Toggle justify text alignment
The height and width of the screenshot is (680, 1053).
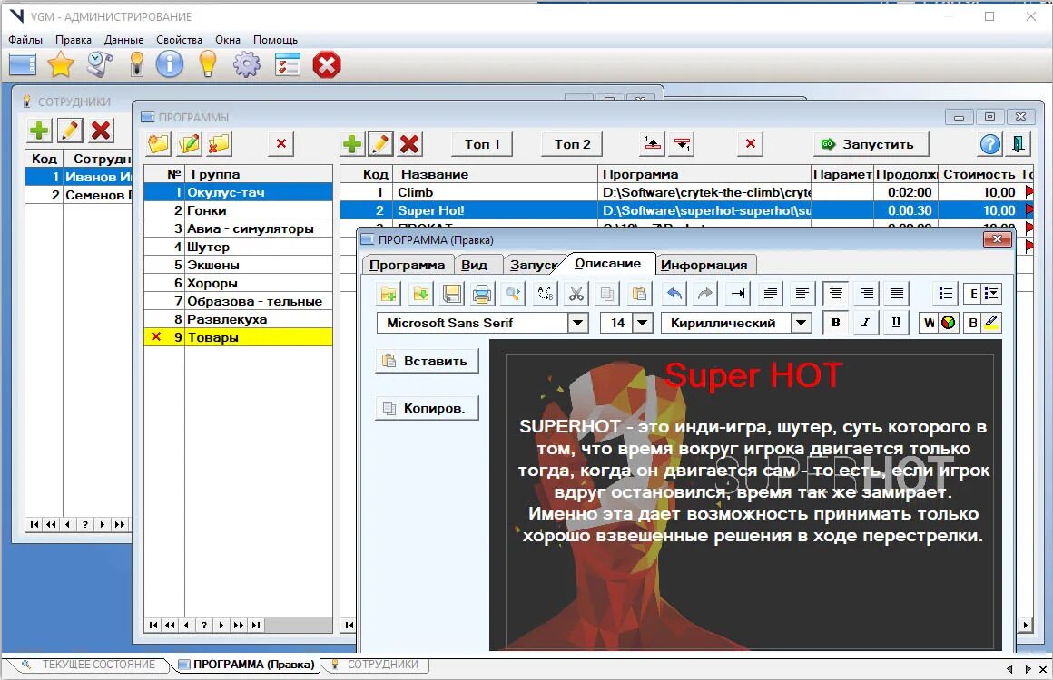pos(897,294)
